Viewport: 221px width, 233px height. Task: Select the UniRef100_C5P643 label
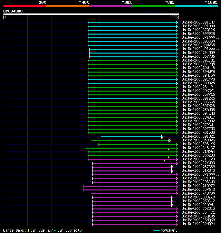(198, 189)
